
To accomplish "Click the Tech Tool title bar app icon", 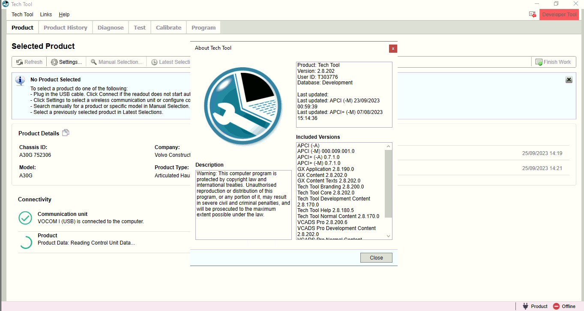I will (6, 4).
